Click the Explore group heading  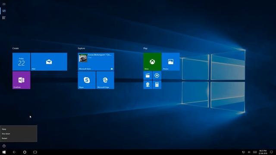[82, 48]
